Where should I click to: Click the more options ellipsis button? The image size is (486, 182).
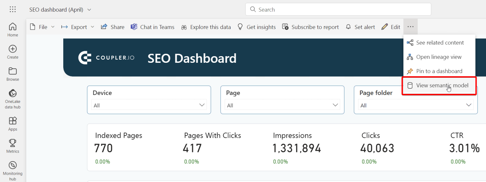click(x=410, y=27)
